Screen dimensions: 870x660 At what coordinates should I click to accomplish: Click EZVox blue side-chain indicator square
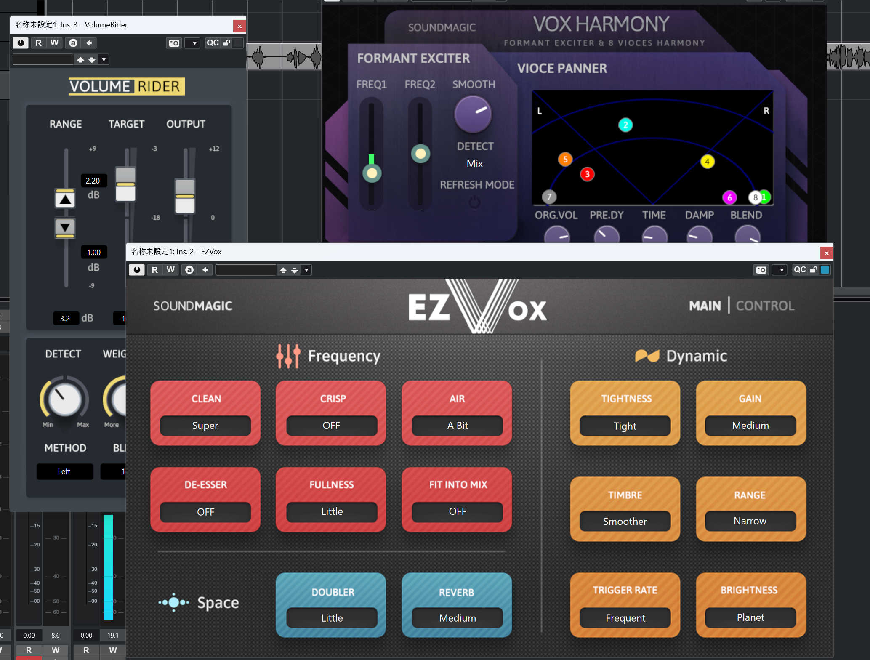(x=825, y=270)
